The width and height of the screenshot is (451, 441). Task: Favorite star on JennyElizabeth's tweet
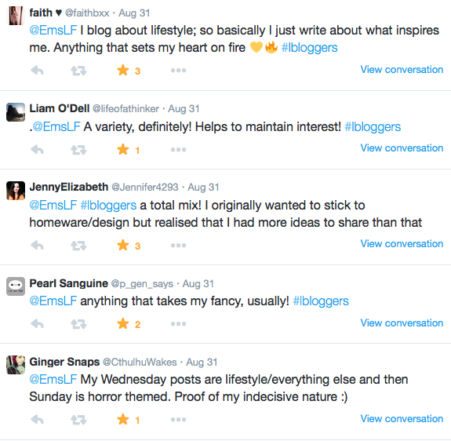click(123, 246)
